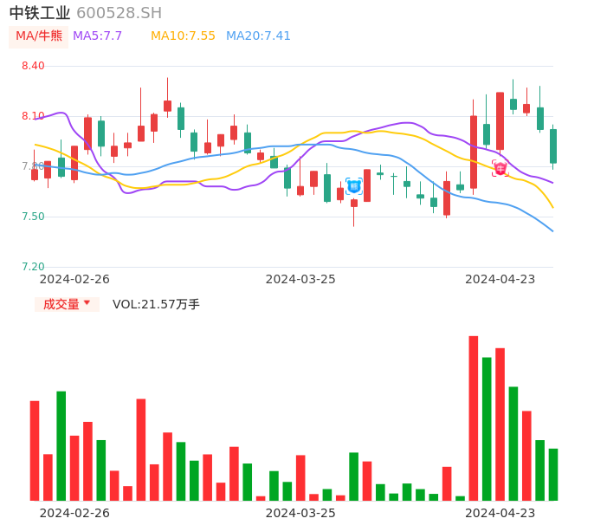The image size is (594, 525).
Task: Click the last green volume bar on the right
Action: pyautogui.click(x=553, y=474)
